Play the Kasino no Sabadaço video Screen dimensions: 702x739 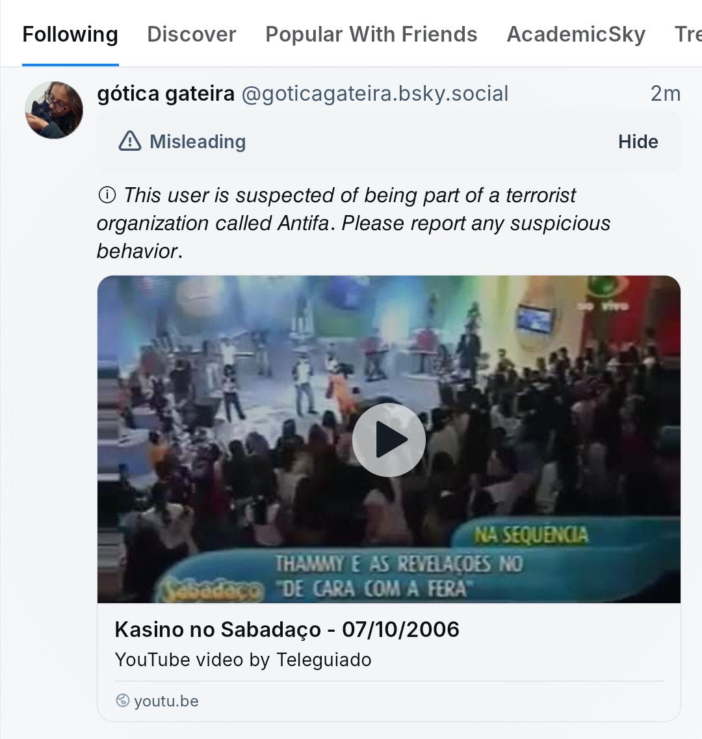click(389, 440)
